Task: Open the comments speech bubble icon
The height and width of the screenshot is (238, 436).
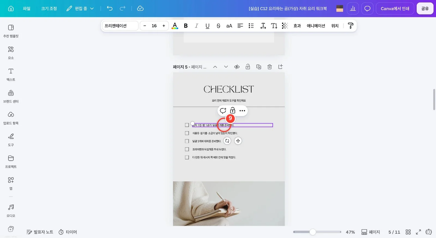Action: [367, 8]
